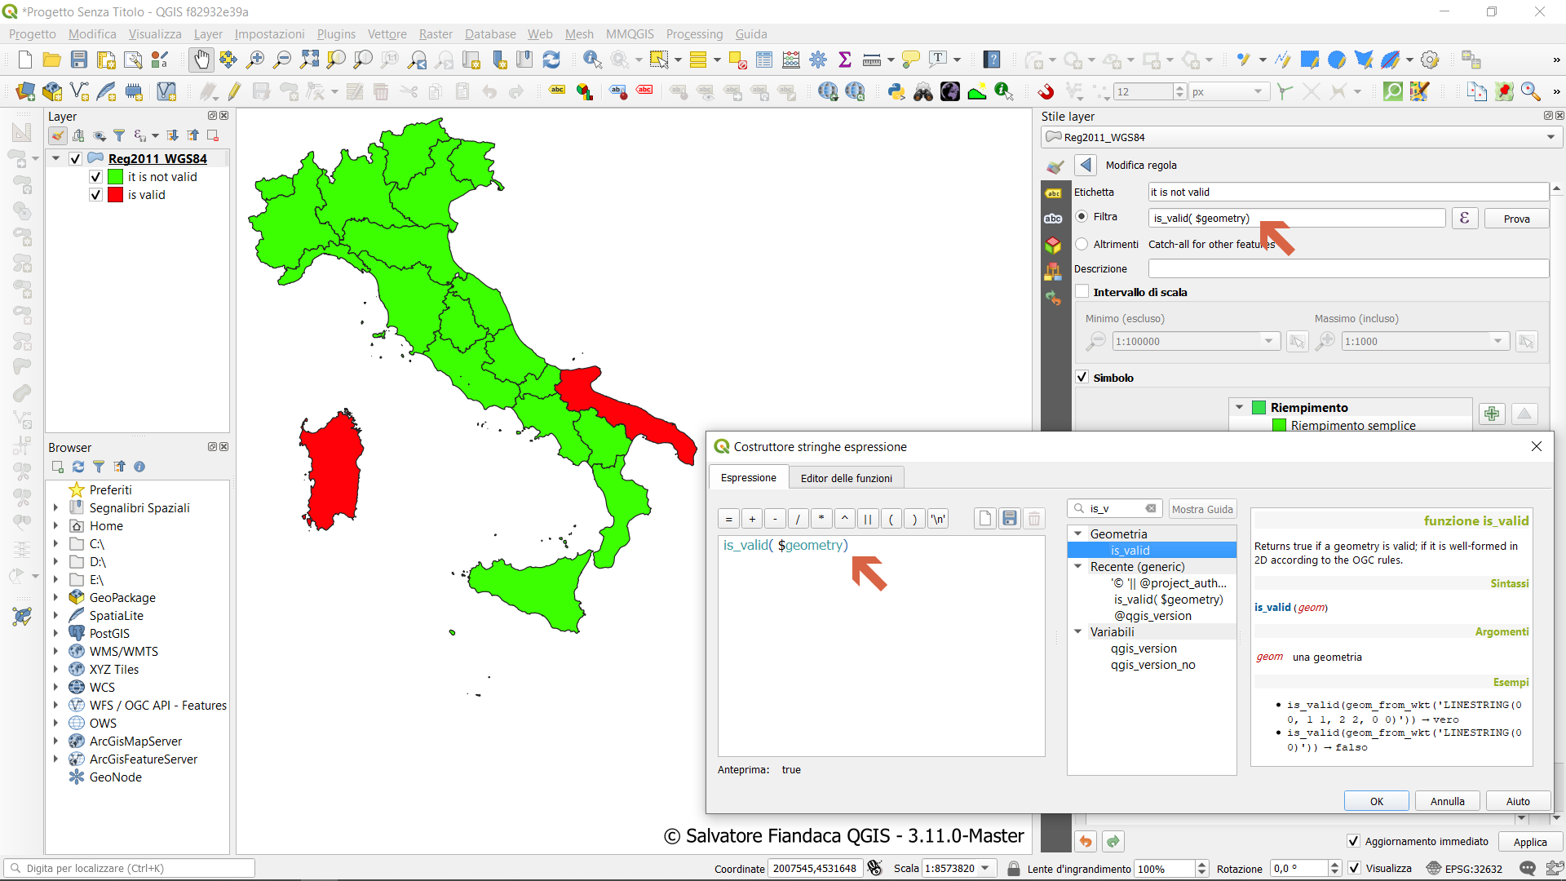This screenshot has width=1566, height=881.
Task: Open the attribute table icon
Action: tap(764, 60)
